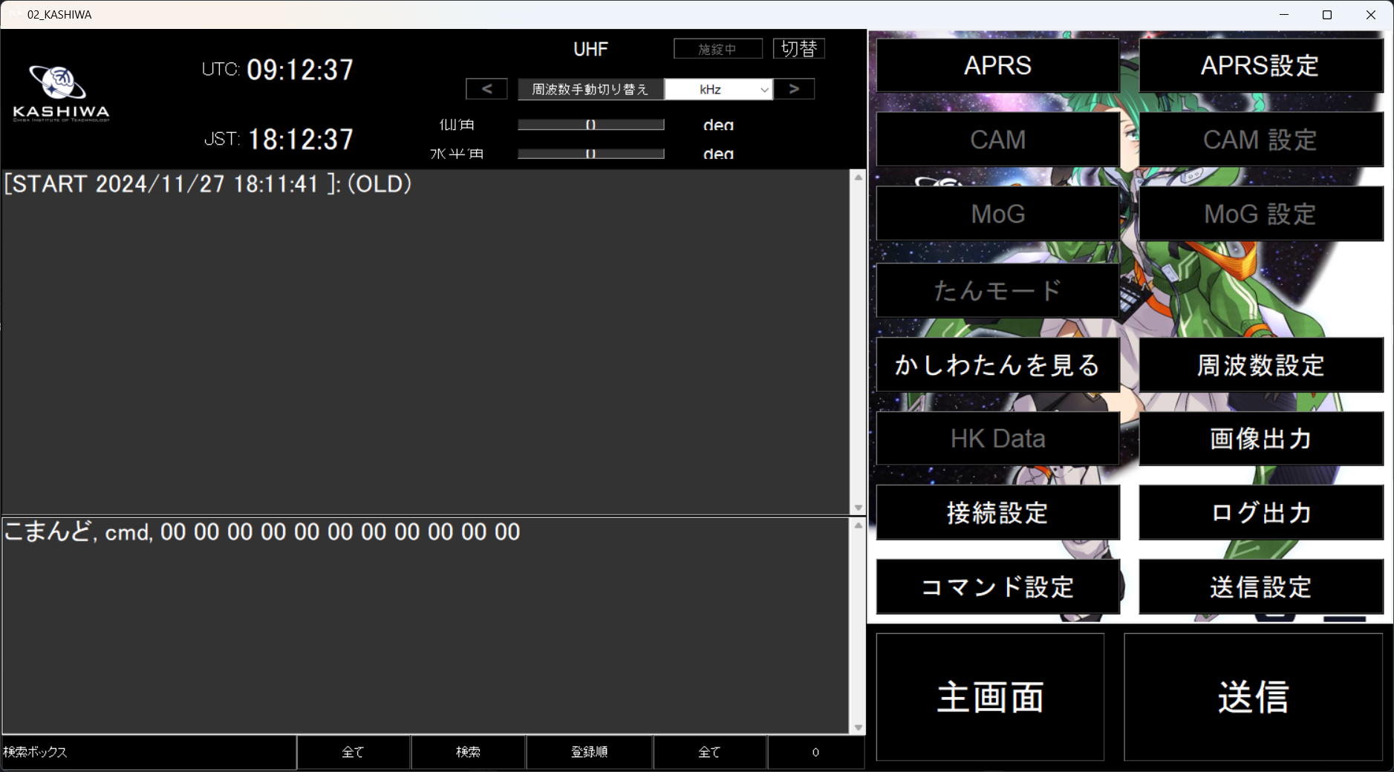Open the ログ出力 log export screen
The image size is (1394, 772).
point(1260,512)
